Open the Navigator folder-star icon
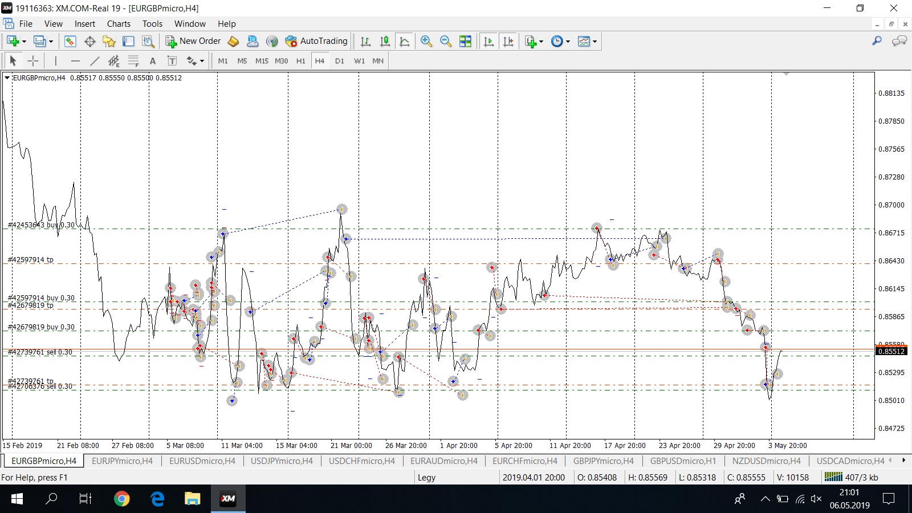 click(x=109, y=41)
